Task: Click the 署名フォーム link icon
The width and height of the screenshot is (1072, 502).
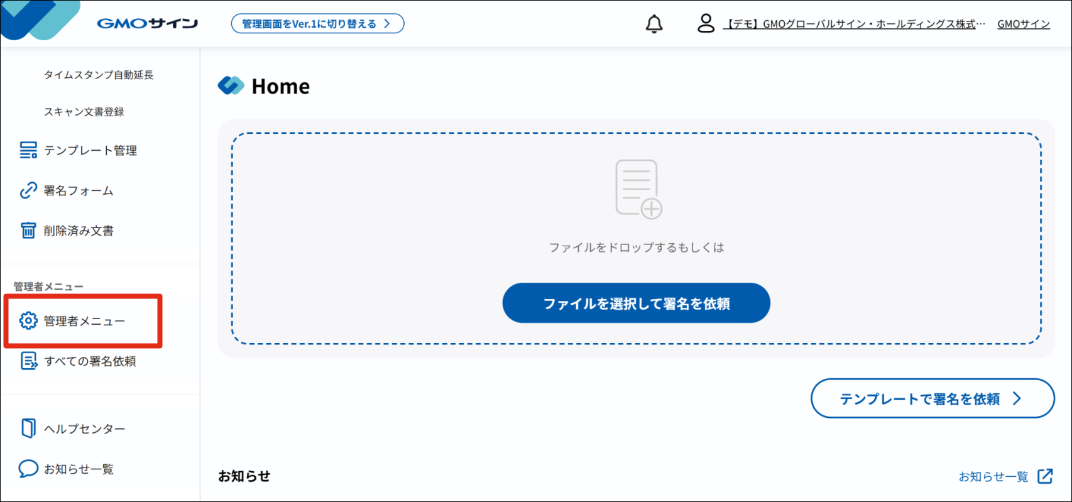Action: 28,190
